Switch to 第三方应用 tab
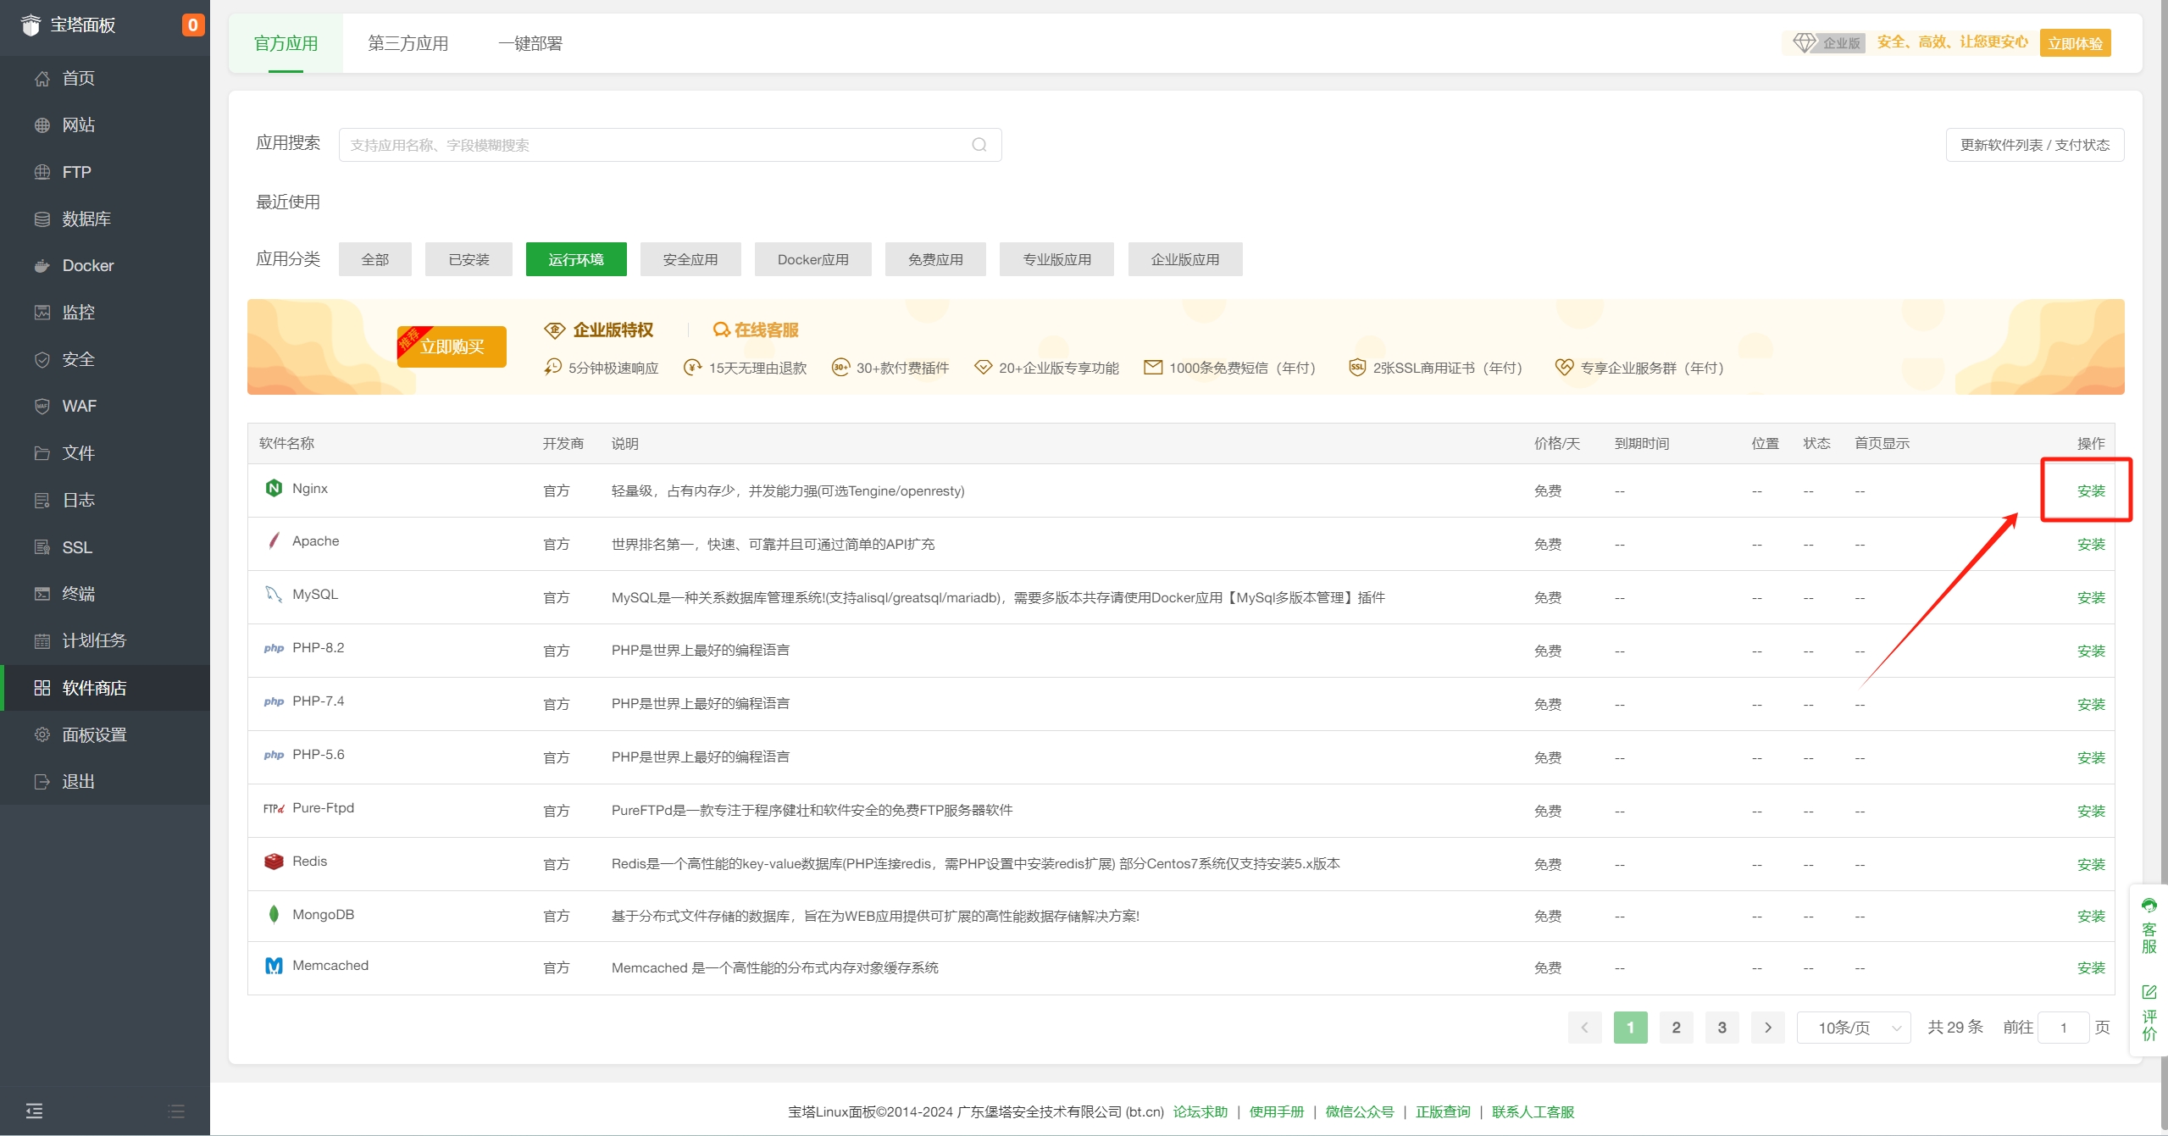Viewport: 2168px width, 1136px height. tap(408, 43)
